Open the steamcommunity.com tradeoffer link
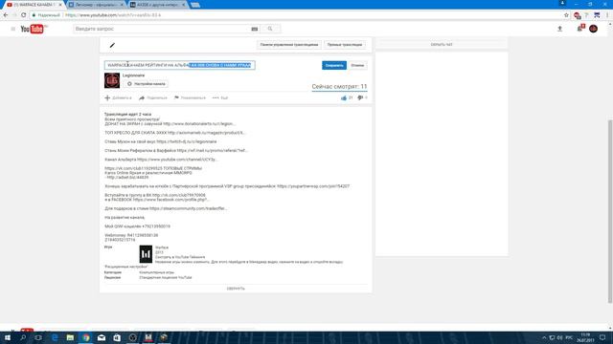The height and width of the screenshot is (344, 613). pyautogui.click(x=189, y=208)
